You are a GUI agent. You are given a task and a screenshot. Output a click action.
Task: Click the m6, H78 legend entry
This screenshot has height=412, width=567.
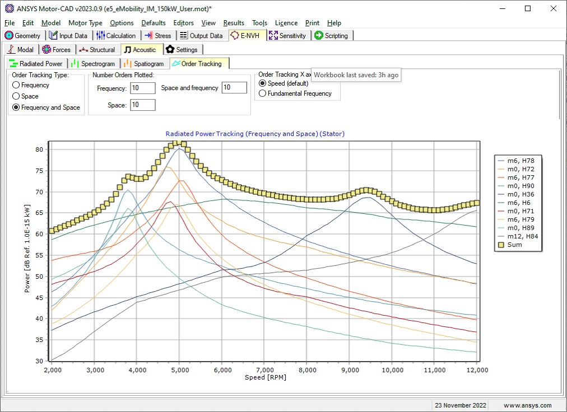coord(516,161)
